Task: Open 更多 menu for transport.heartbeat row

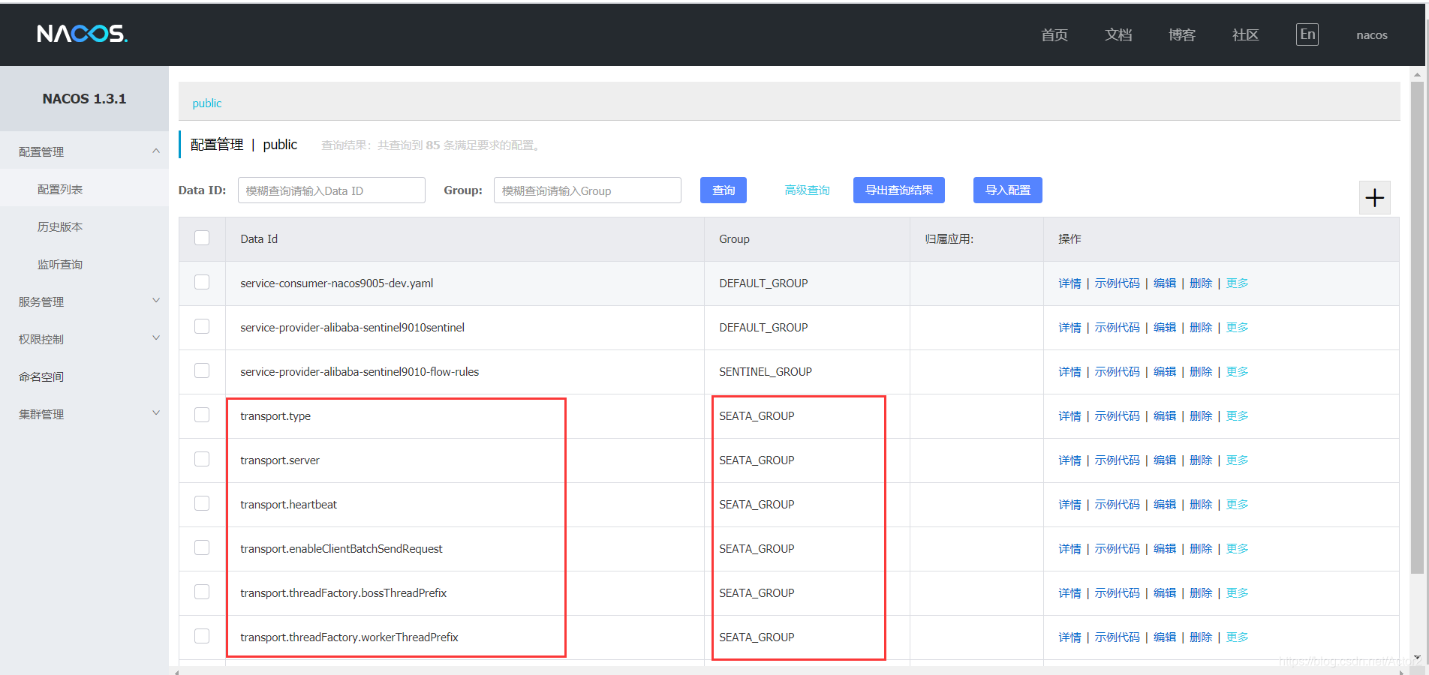Action: pos(1237,505)
